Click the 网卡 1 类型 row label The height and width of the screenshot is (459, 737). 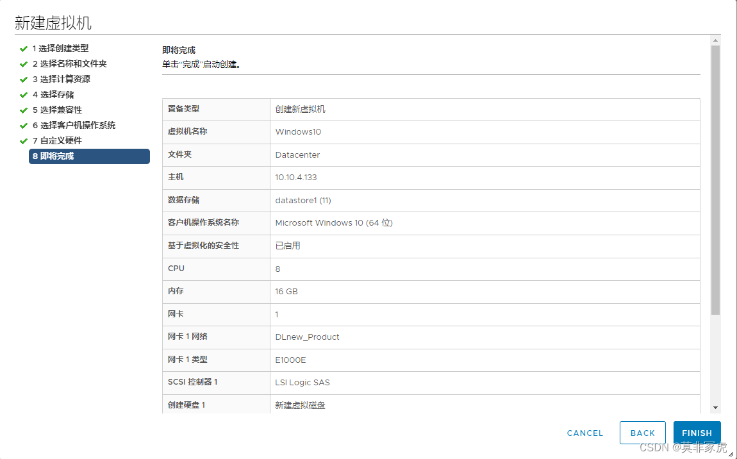point(188,359)
